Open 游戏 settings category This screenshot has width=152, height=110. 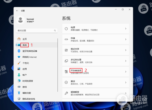click(37, 87)
